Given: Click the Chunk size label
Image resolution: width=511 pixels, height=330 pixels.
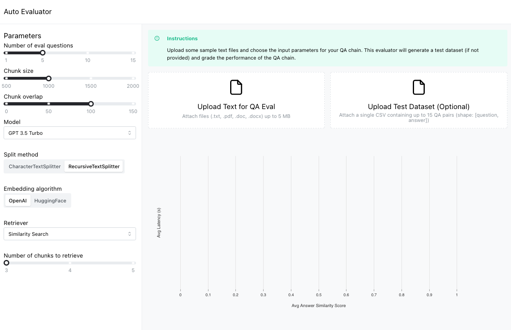Looking at the screenshot, I should click(x=19, y=71).
